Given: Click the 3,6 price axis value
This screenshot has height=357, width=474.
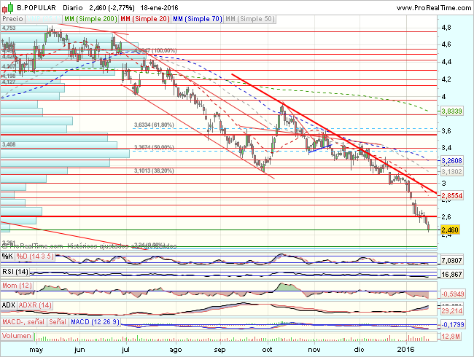Looking at the screenshot, I should pyautogui.click(x=446, y=131).
